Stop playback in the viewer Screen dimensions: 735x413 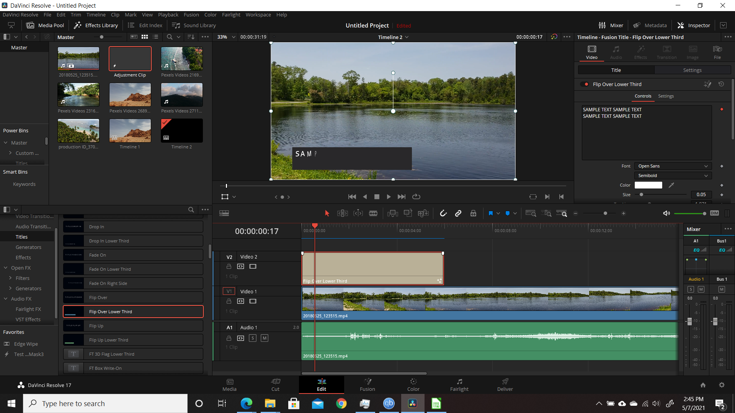pyautogui.click(x=377, y=197)
